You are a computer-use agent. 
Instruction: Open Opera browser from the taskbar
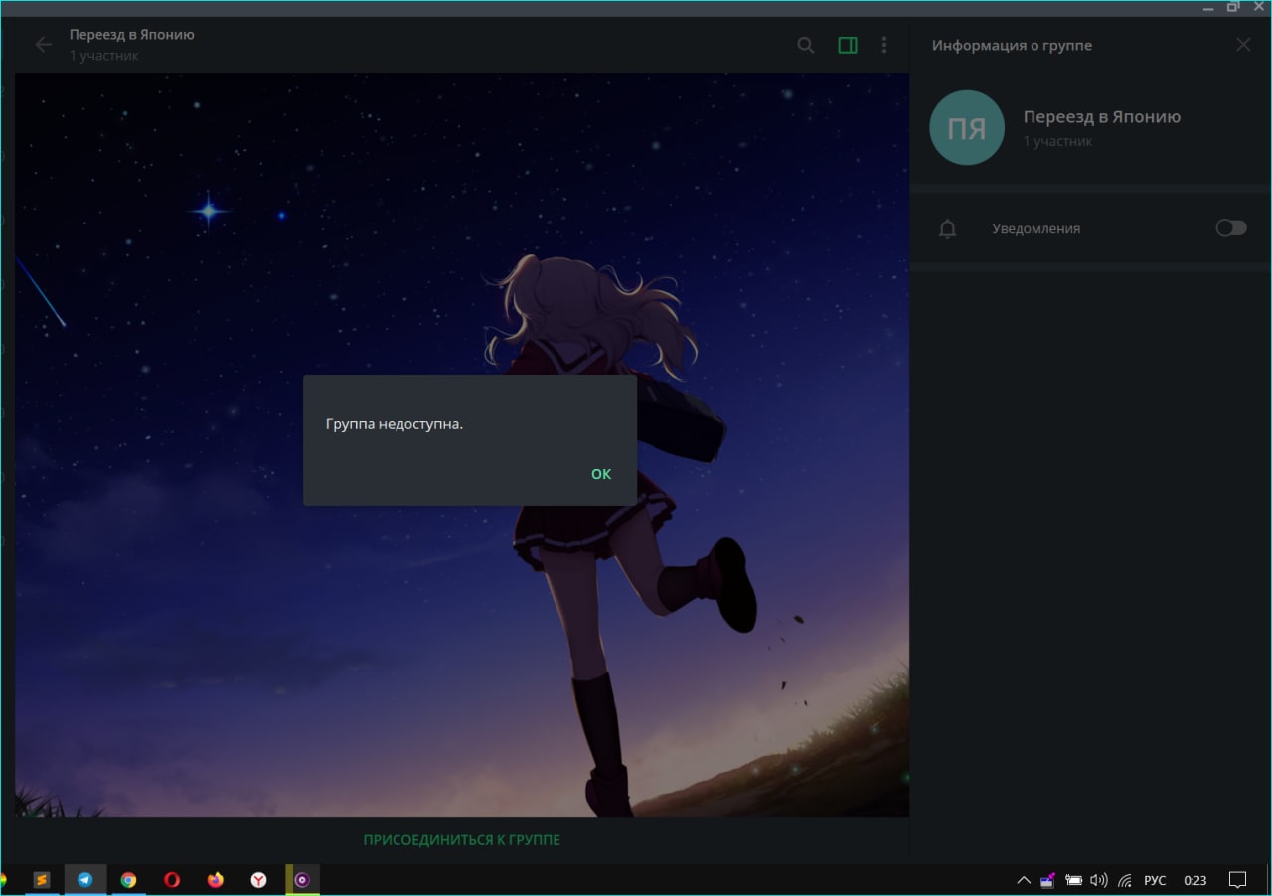tap(172, 880)
